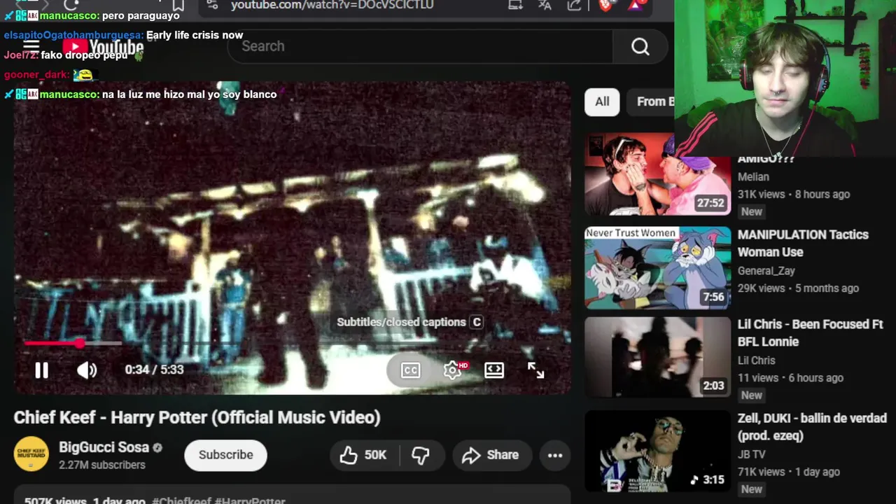Open 'Lil Chris - Been Focused' title
Image resolution: width=896 pixels, height=504 pixels.
point(810,333)
